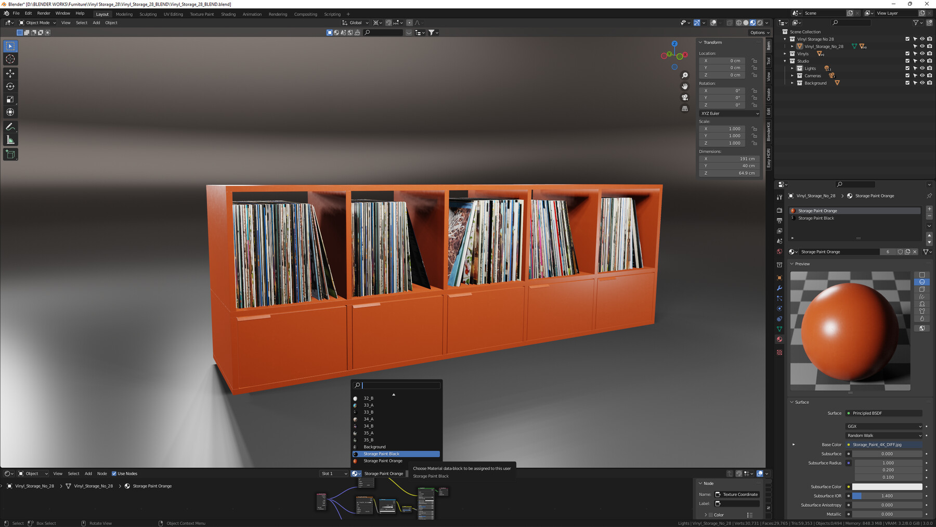Open the Physics properties tab
This screenshot has width=936, height=527.
779,309
